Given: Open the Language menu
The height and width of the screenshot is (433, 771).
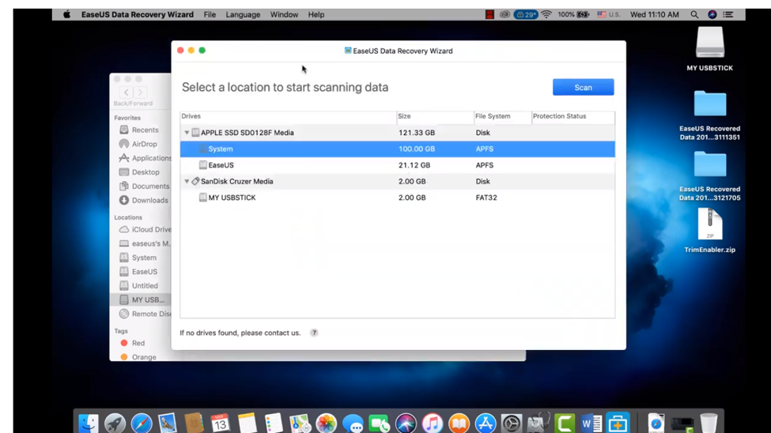Looking at the screenshot, I should [243, 14].
